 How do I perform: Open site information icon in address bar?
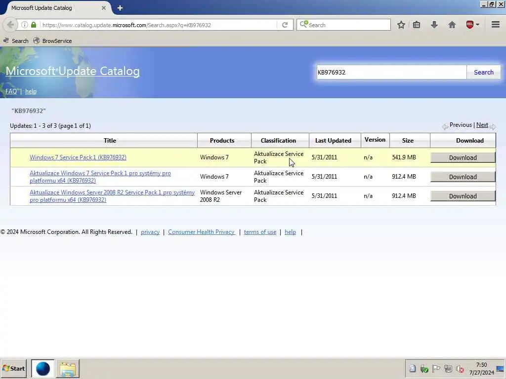point(25,25)
